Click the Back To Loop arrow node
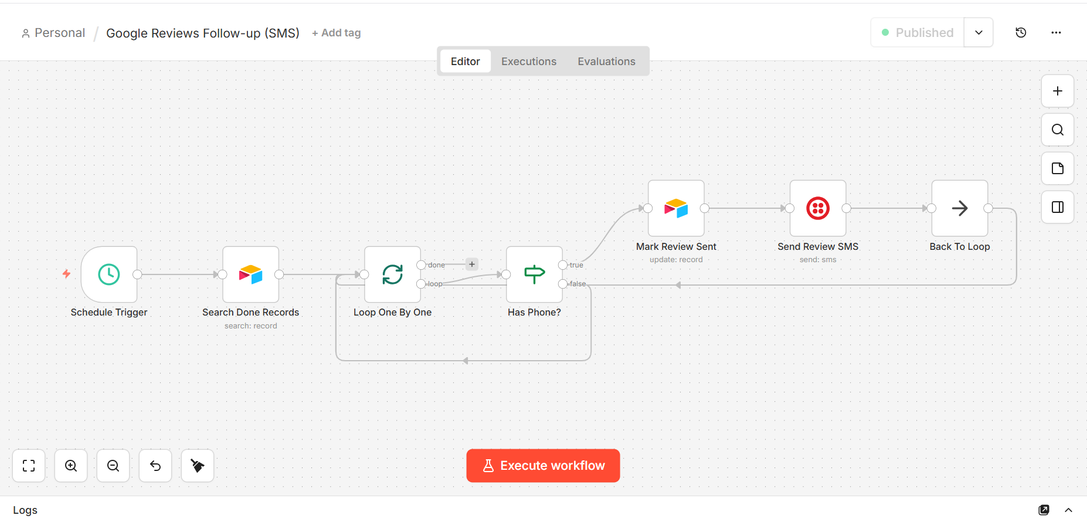This screenshot has width=1087, height=522. [960, 208]
